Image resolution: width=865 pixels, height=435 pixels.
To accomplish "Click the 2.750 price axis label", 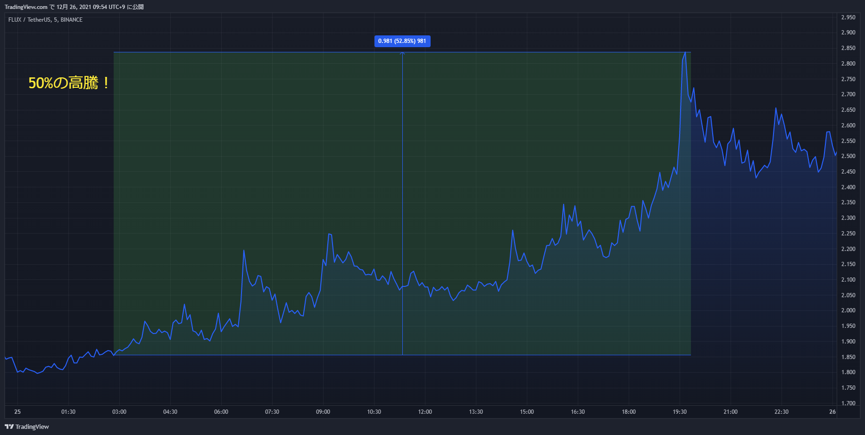I will pos(848,79).
